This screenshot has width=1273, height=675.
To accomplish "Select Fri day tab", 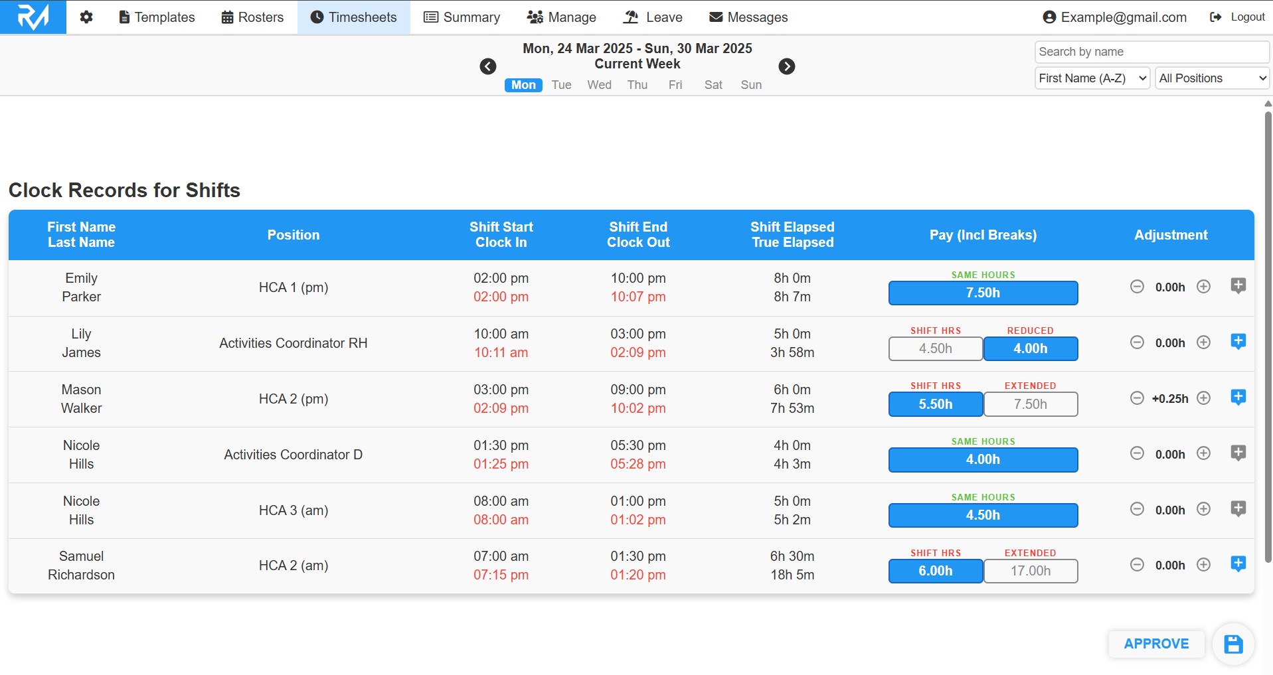I will [x=675, y=85].
